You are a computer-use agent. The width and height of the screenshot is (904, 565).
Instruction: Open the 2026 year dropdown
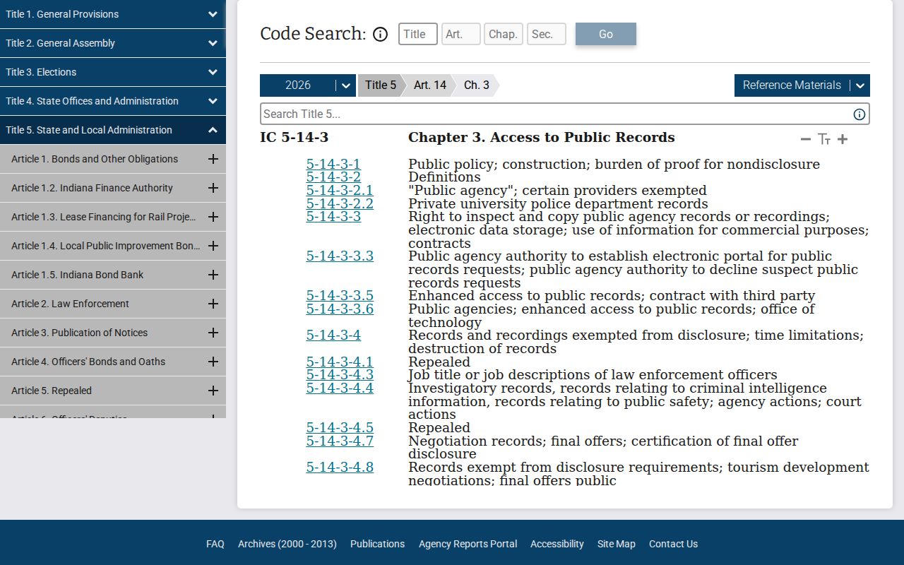pyautogui.click(x=308, y=85)
